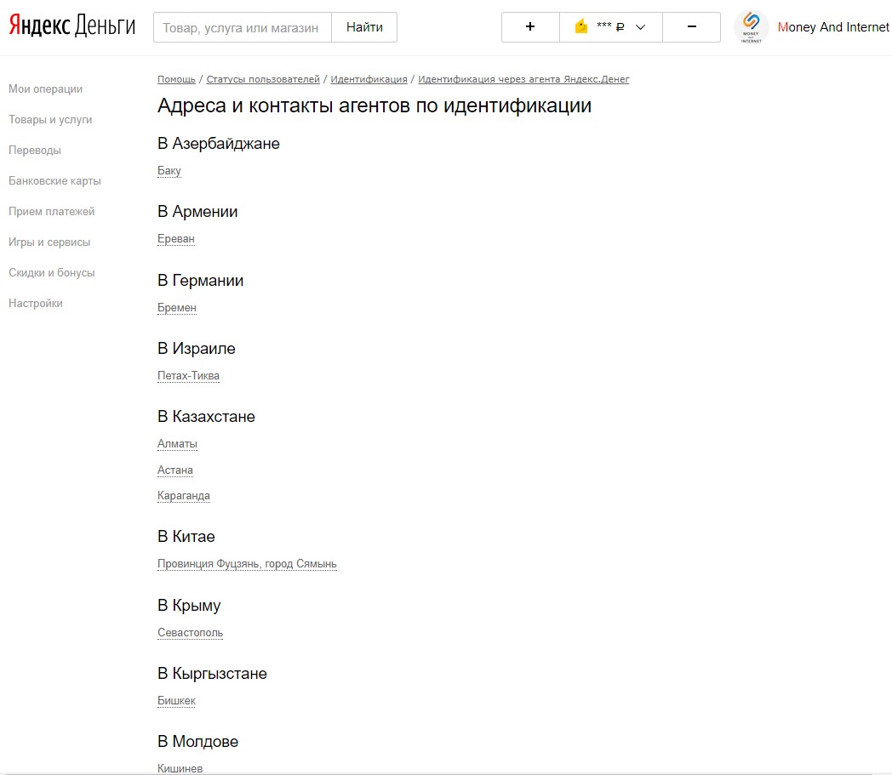Click the yellow wallet icon

tap(581, 27)
